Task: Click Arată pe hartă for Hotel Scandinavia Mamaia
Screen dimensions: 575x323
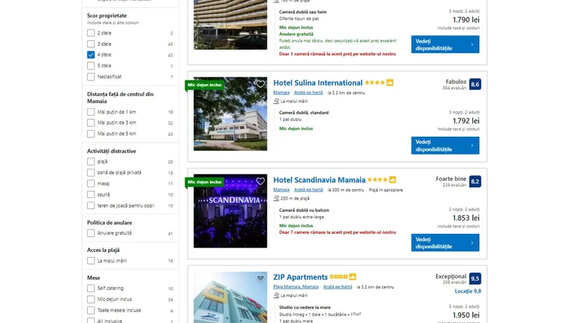Action: point(308,189)
